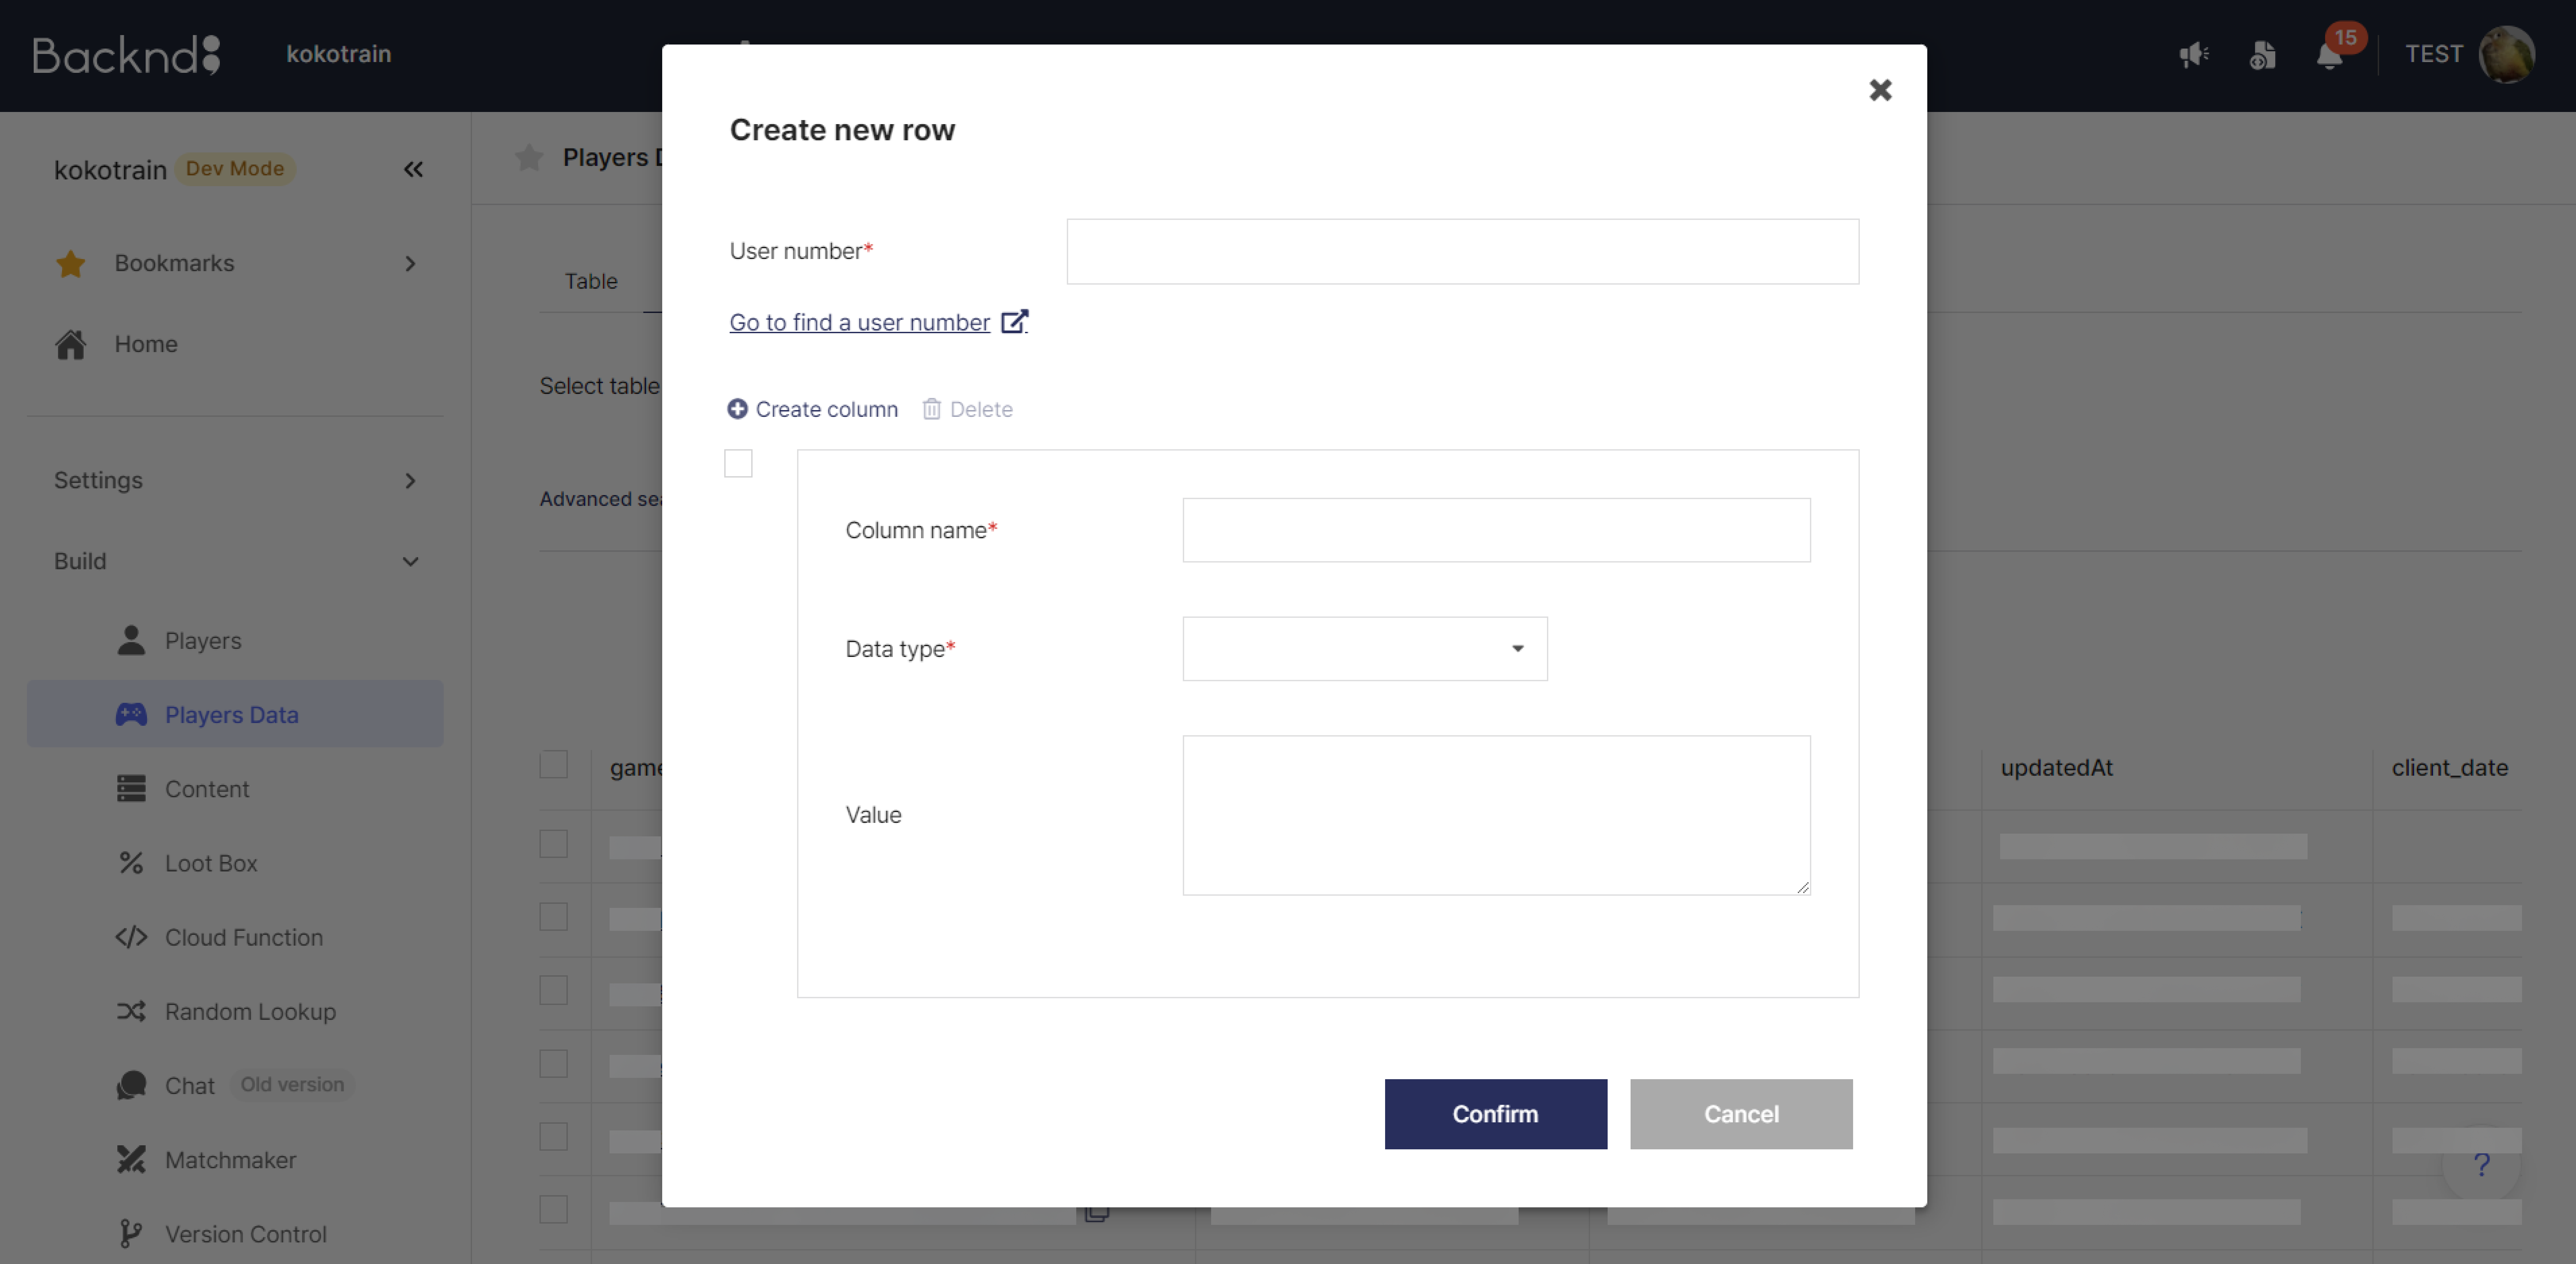
Task: Click the Content list icon
Action: pos(131,788)
